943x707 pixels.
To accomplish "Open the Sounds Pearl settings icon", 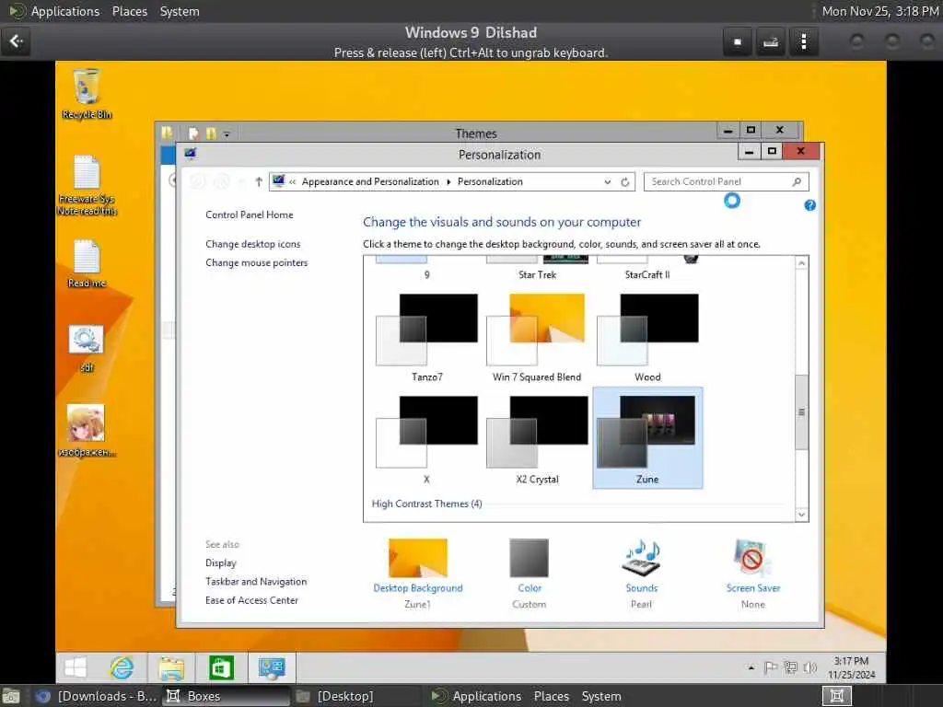I will 641,558.
